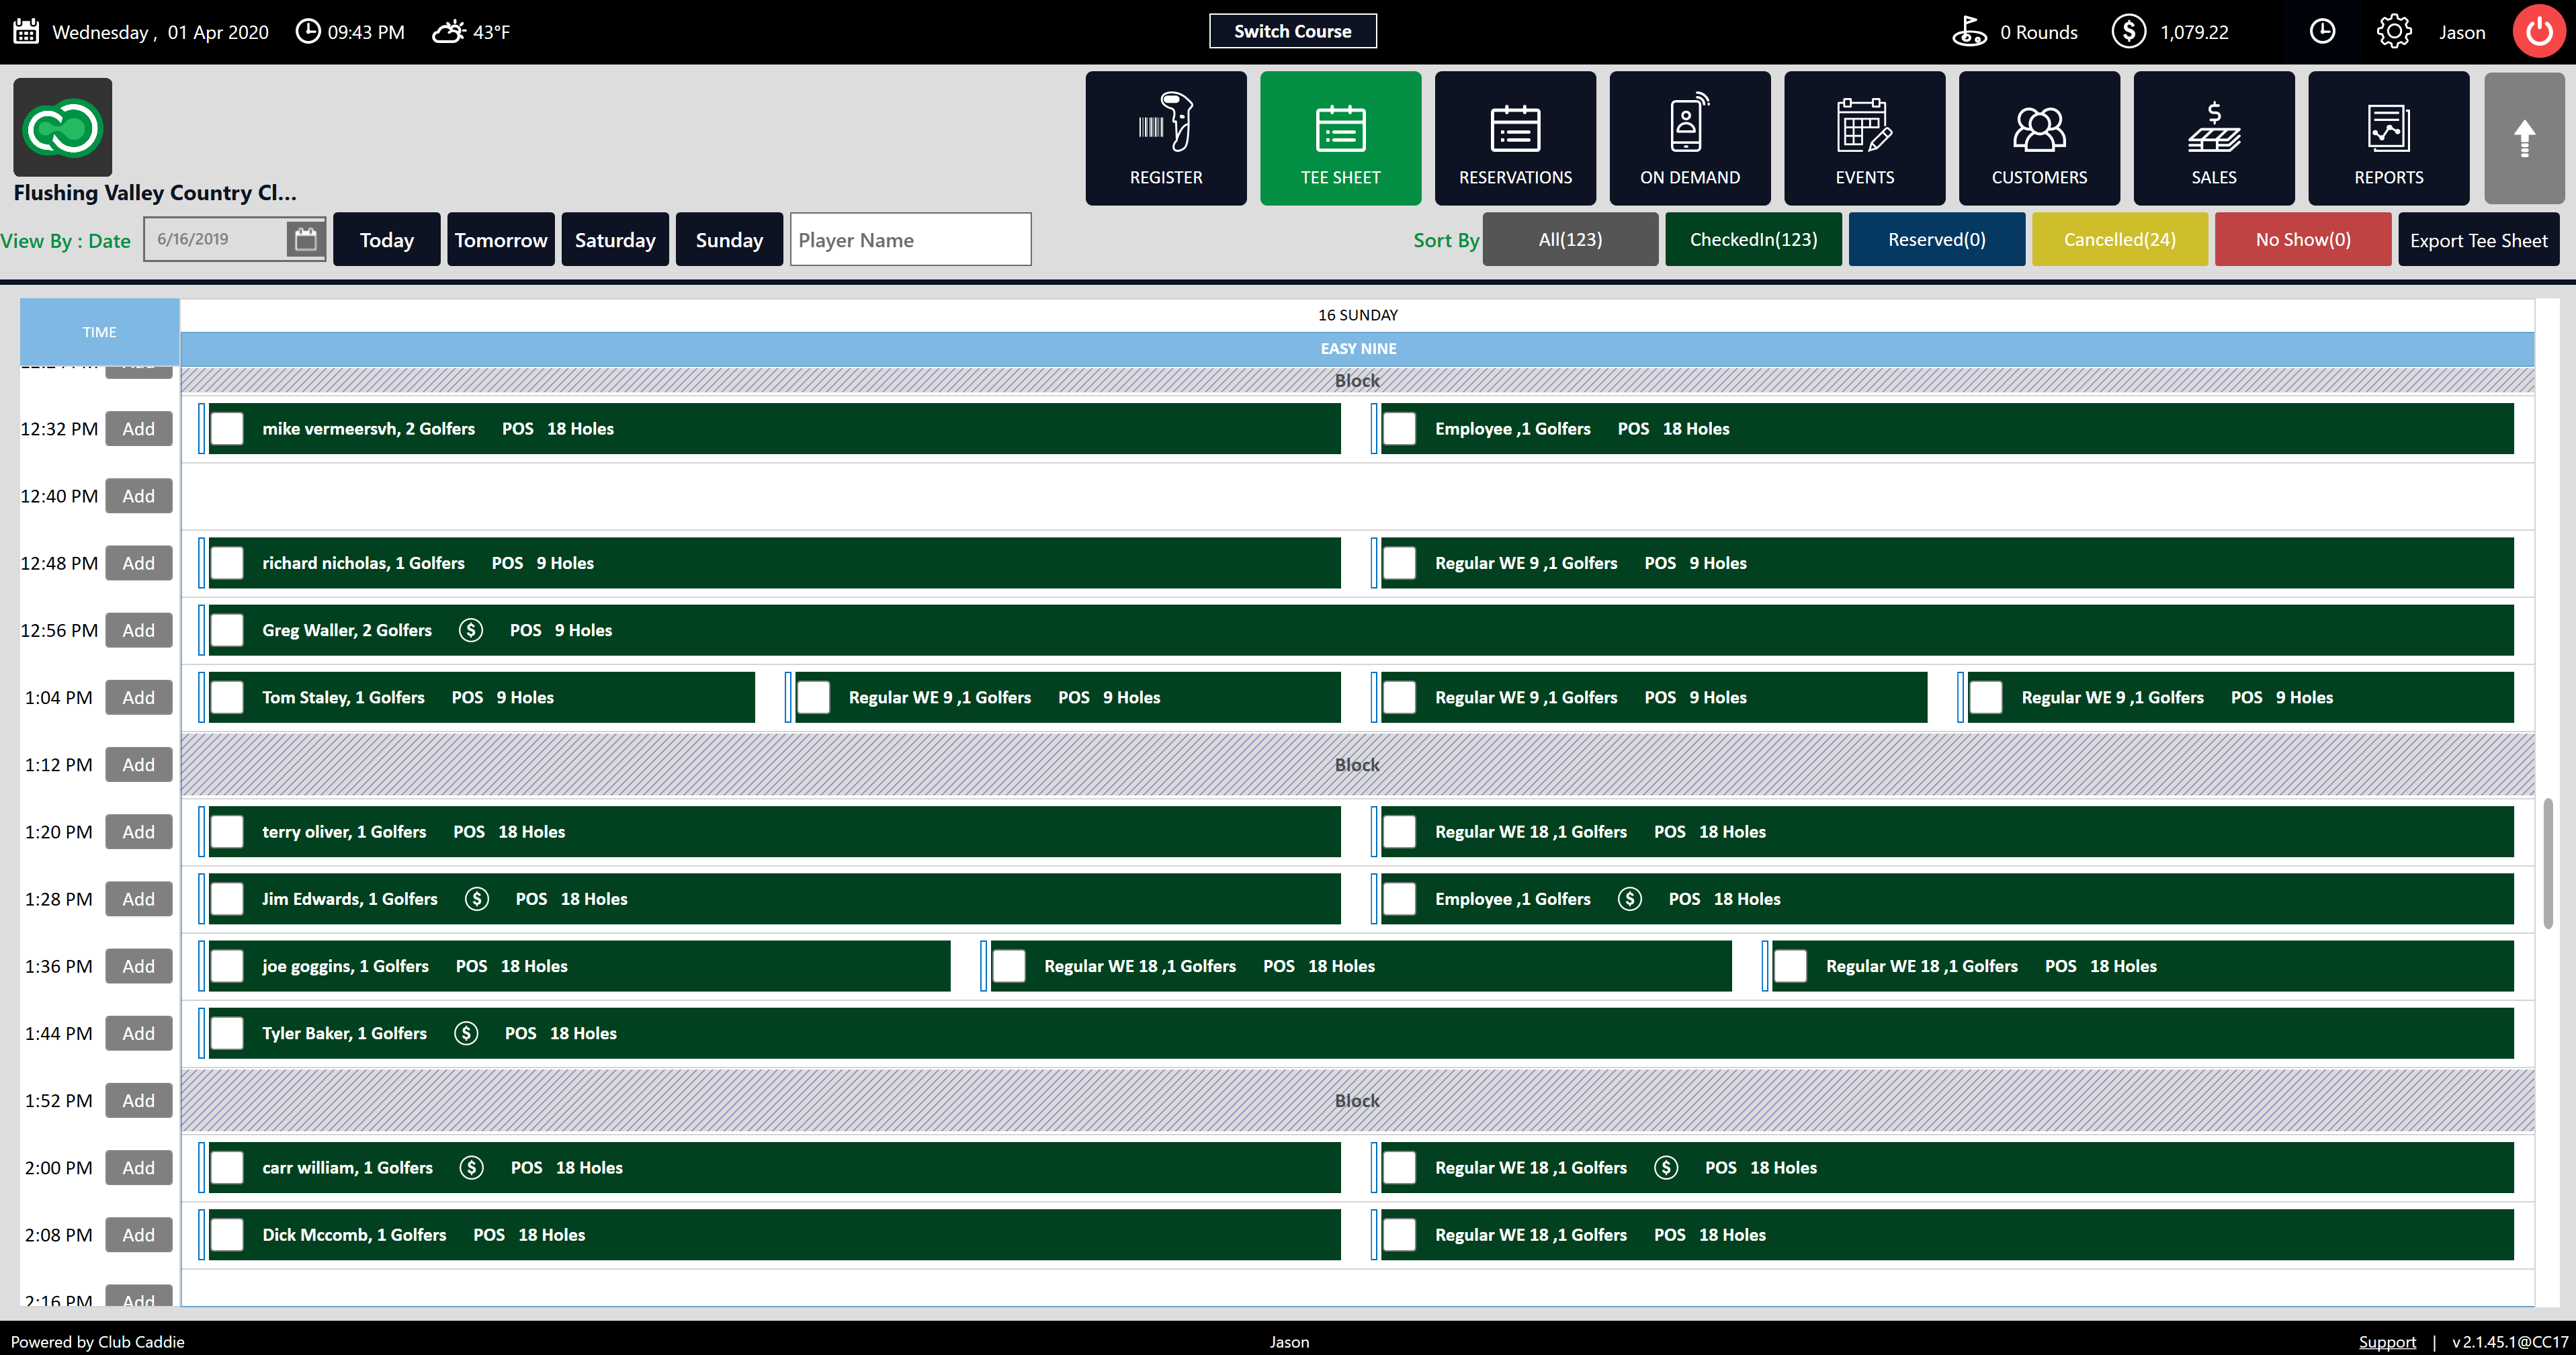The height and width of the screenshot is (1355, 2576).
Task: Click dollar icon on 1:28 PM Employee booking
Action: click(x=1629, y=899)
